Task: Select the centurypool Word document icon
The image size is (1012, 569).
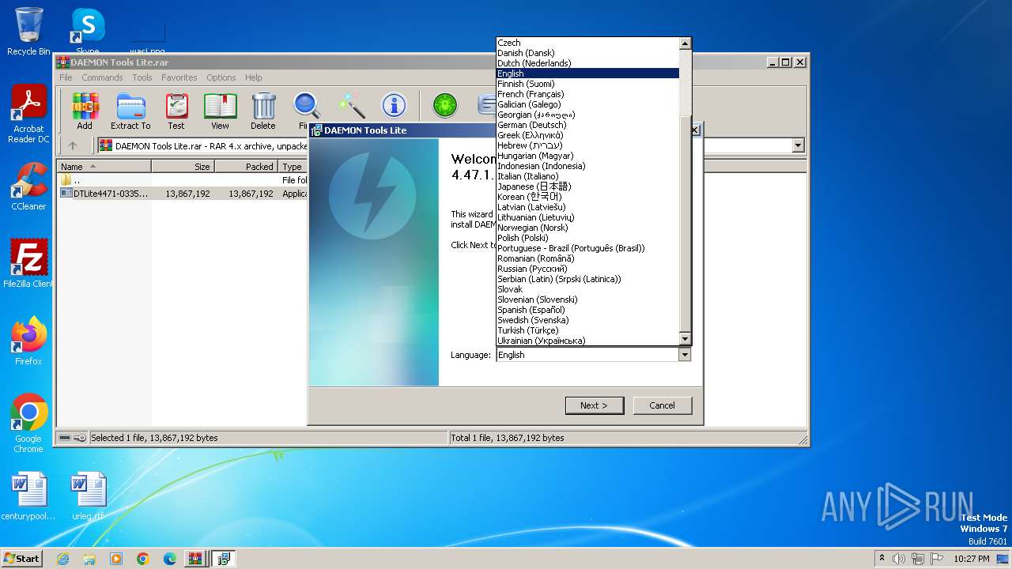Action: (28, 496)
